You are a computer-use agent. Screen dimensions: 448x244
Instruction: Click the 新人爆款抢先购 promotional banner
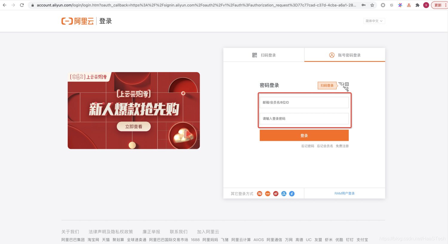point(134,111)
